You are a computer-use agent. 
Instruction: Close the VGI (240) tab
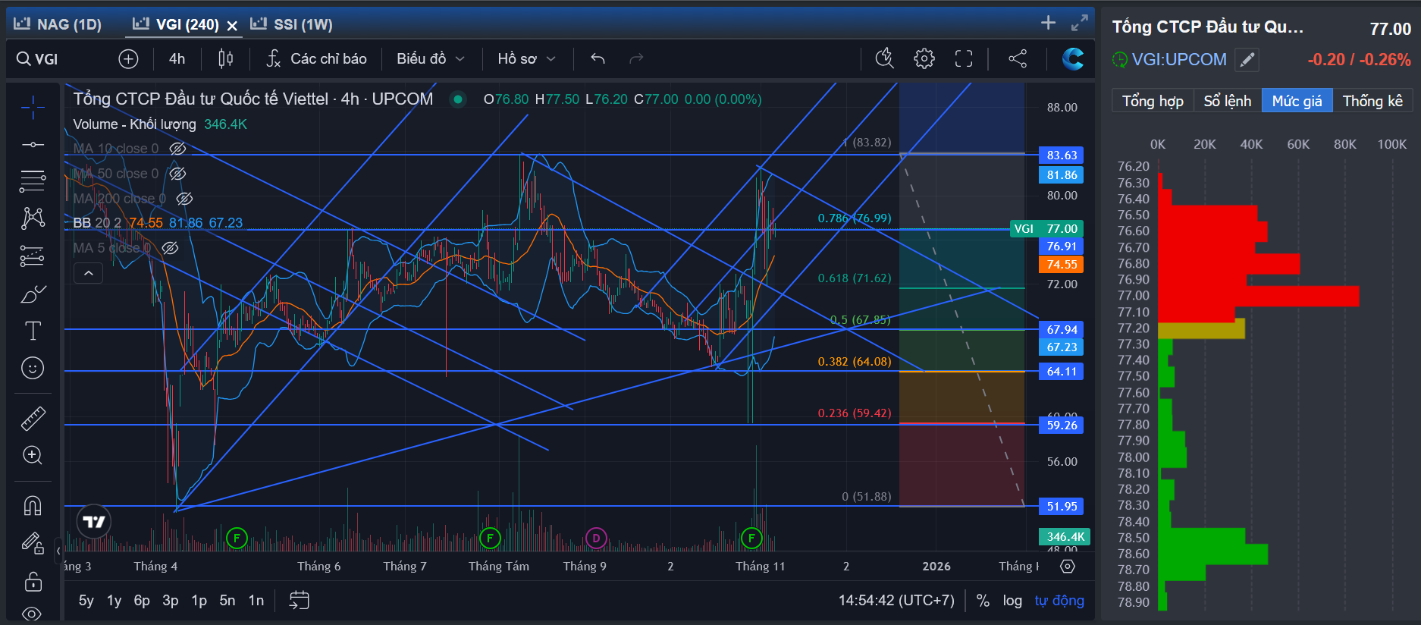[232, 25]
